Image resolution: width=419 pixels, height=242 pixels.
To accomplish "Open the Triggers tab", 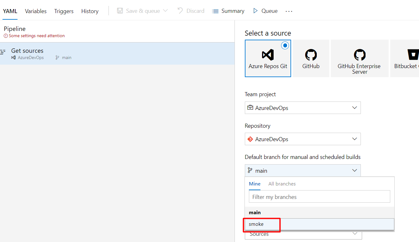I will (x=64, y=11).
